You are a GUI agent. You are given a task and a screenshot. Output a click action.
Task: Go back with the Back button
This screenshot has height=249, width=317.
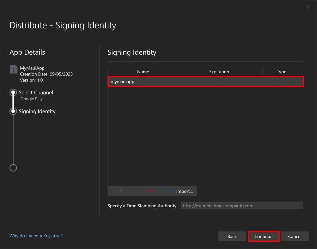coord(232,236)
